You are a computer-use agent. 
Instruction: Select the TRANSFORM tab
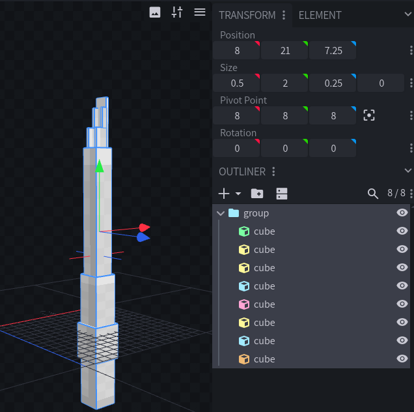pos(247,15)
